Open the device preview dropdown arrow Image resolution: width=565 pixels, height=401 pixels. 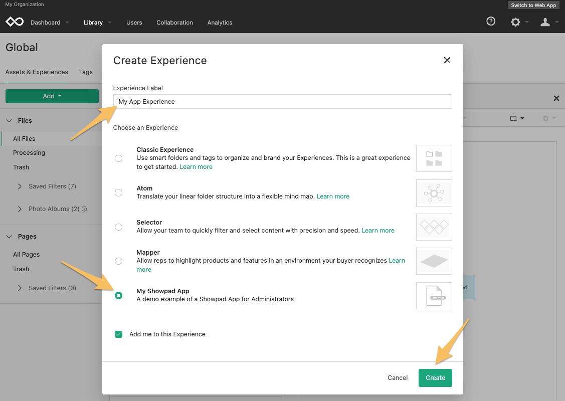tap(522, 118)
